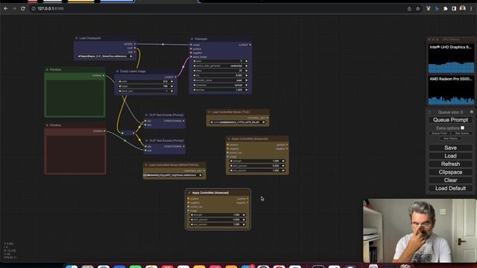The width and height of the screenshot is (477, 268).
Task: Grab the ComfyUI menu drag handle
Action: [430, 112]
